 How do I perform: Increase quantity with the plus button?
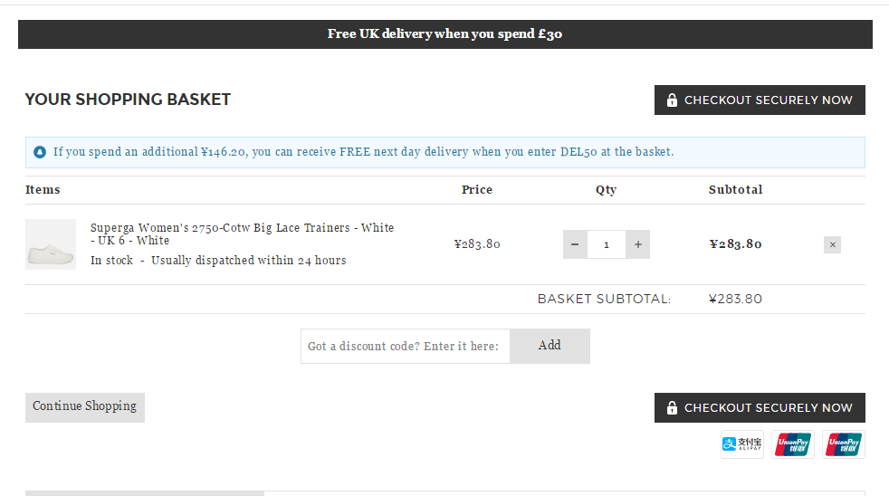pos(638,244)
